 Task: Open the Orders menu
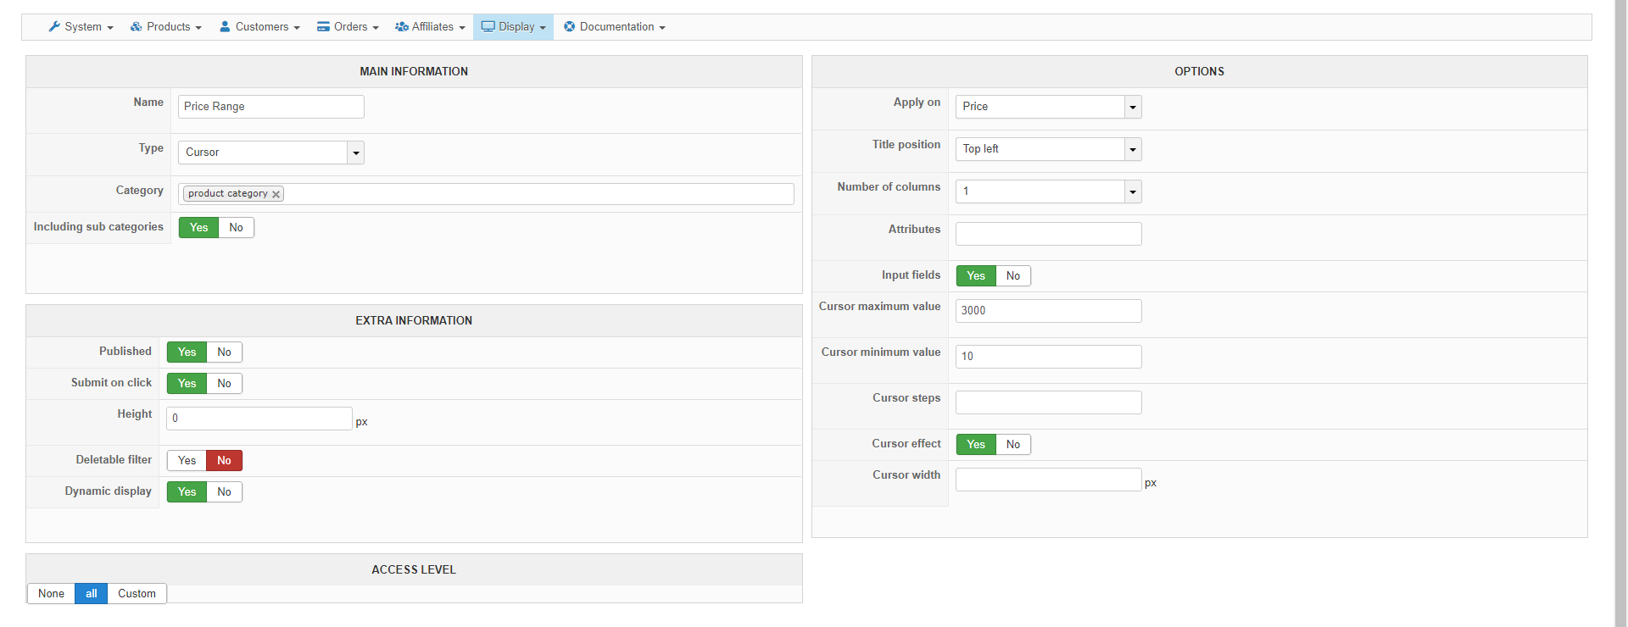[350, 27]
